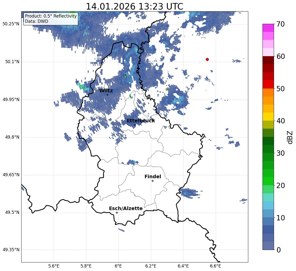Click the 40 value on the colorbar
Screen dimensions: 296x271
[x=280, y=121]
